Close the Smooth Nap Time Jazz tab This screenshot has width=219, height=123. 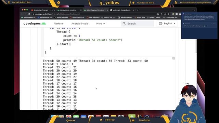click(x=54, y=10)
